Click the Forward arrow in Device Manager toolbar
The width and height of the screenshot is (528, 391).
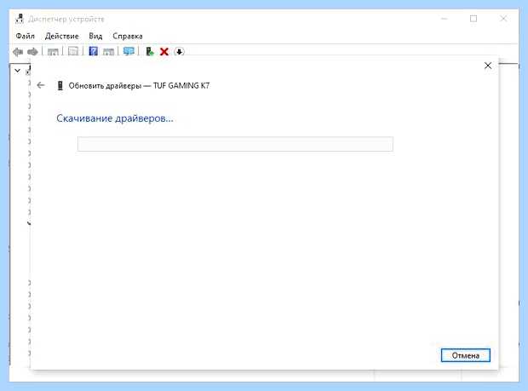32,52
